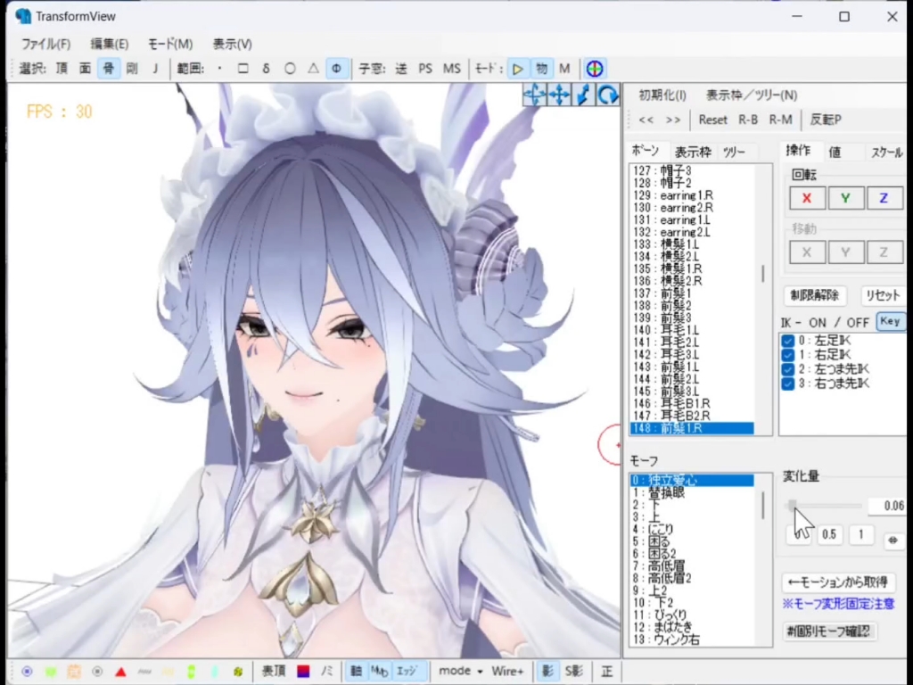Image resolution: width=913 pixels, height=685 pixels.
Task: Select the square box range selection mode
Action: pyautogui.click(x=243, y=69)
